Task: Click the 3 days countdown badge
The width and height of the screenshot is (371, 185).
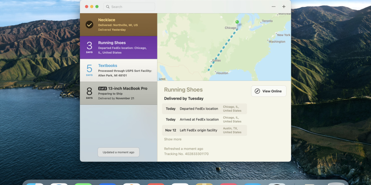Action: pos(89,47)
